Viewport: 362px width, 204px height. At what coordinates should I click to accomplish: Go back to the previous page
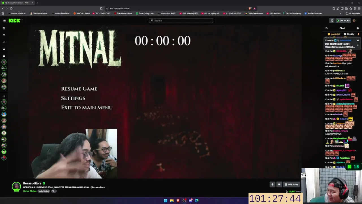click(x=3, y=8)
